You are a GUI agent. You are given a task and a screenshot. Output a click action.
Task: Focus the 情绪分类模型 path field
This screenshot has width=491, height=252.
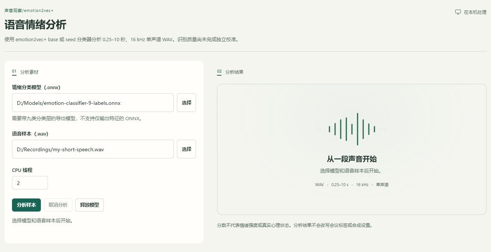tap(93, 103)
